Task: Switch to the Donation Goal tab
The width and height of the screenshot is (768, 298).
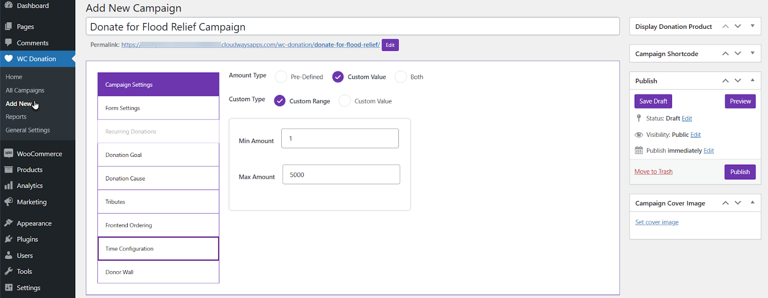Action: click(x=158, y=155)
